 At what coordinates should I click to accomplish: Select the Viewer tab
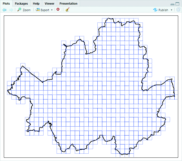click(x=50, y=4)
